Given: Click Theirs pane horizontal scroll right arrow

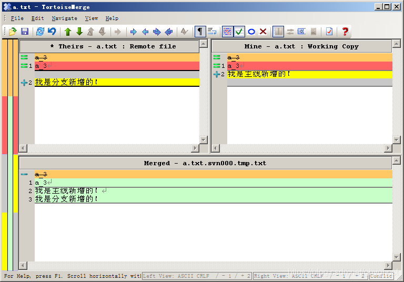Looking at the screenshot, I should tap(195, 148).
